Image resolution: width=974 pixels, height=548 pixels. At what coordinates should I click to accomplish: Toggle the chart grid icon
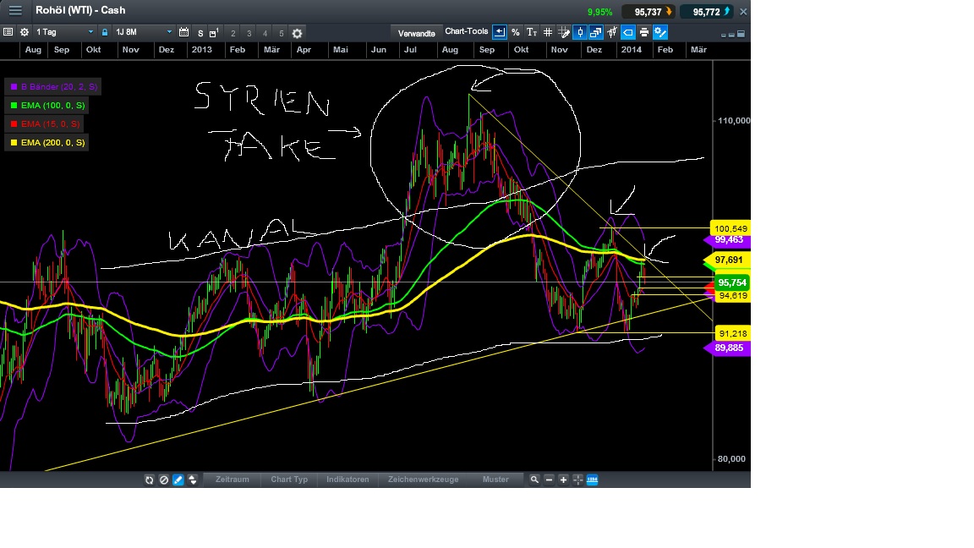coord(547,33)
